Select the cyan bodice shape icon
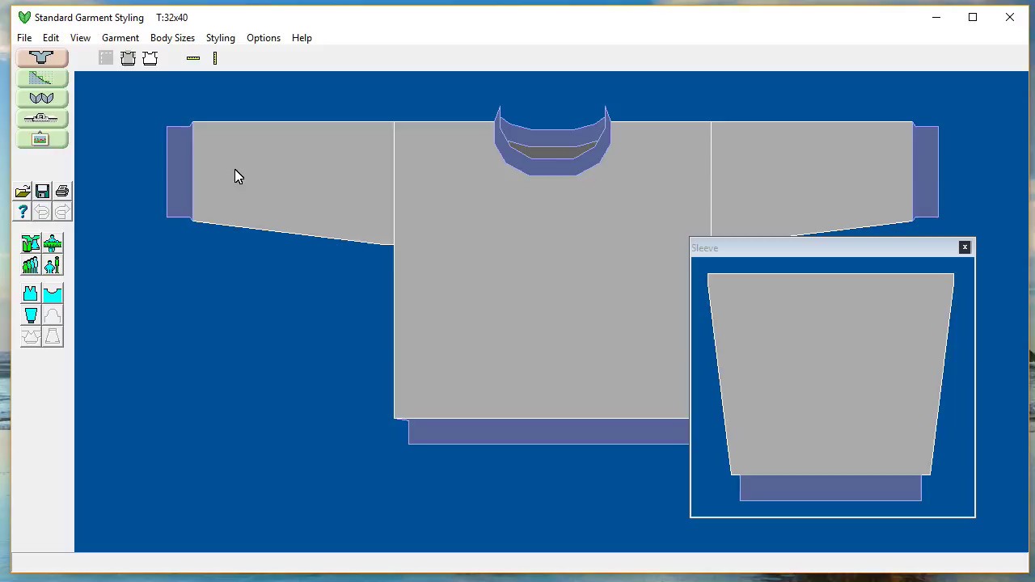 click(31, 294)
